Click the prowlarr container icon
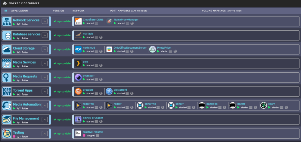The image size is (301, 142). click(x=78, y=92)
